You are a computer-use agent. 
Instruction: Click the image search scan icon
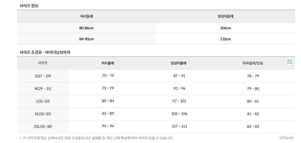coord(289,62)
